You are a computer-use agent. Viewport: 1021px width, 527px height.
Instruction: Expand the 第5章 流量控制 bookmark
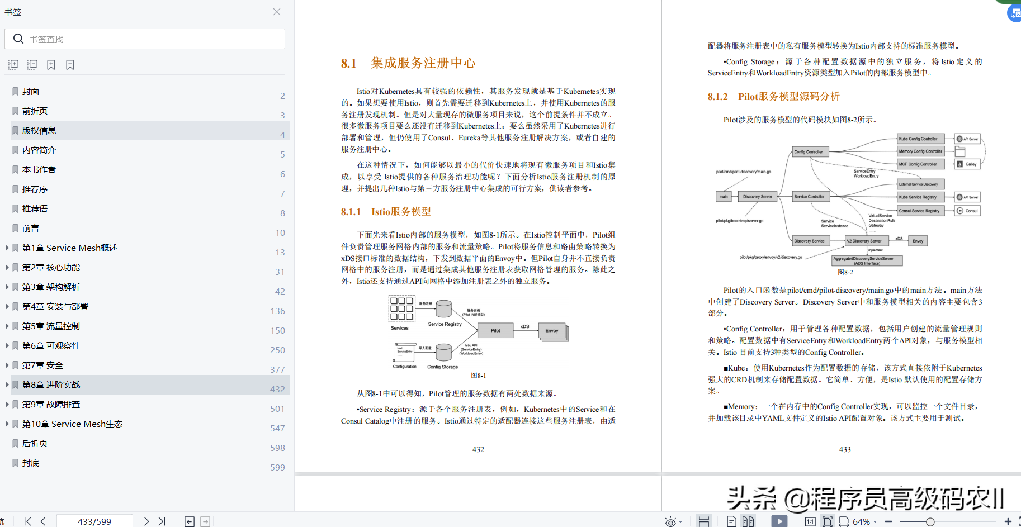click(7, 326)
